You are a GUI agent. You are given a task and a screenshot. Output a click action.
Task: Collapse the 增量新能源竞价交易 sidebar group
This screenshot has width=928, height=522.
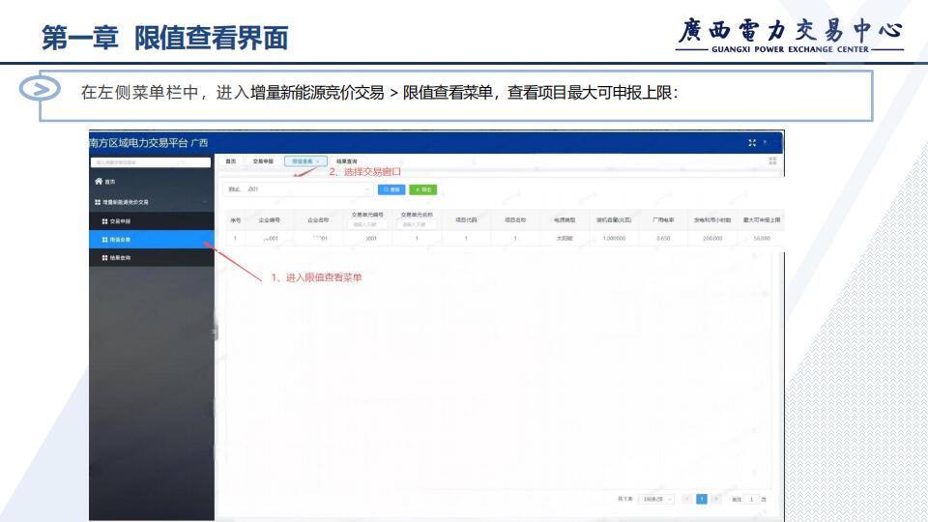[x=204, y=202]
